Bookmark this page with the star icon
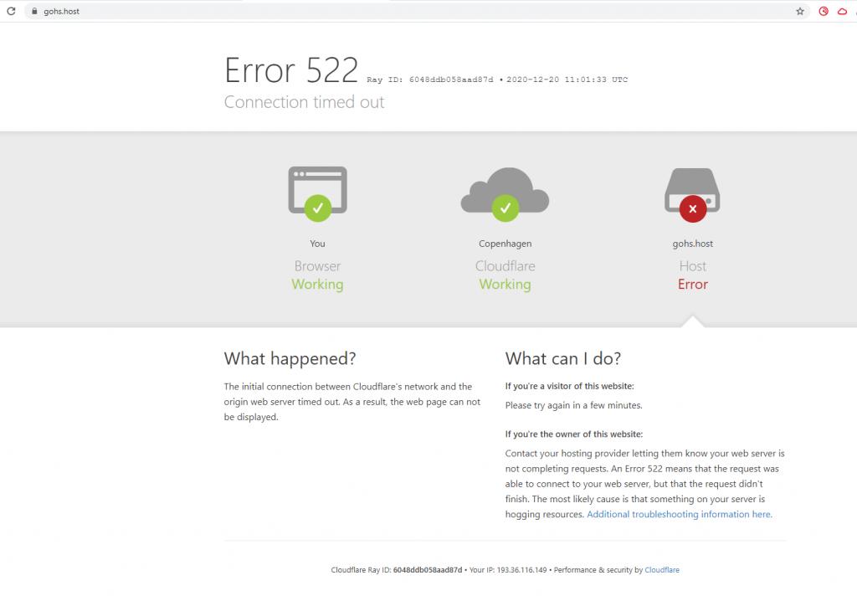Screen dimensions: 857x596 point(800,12)
